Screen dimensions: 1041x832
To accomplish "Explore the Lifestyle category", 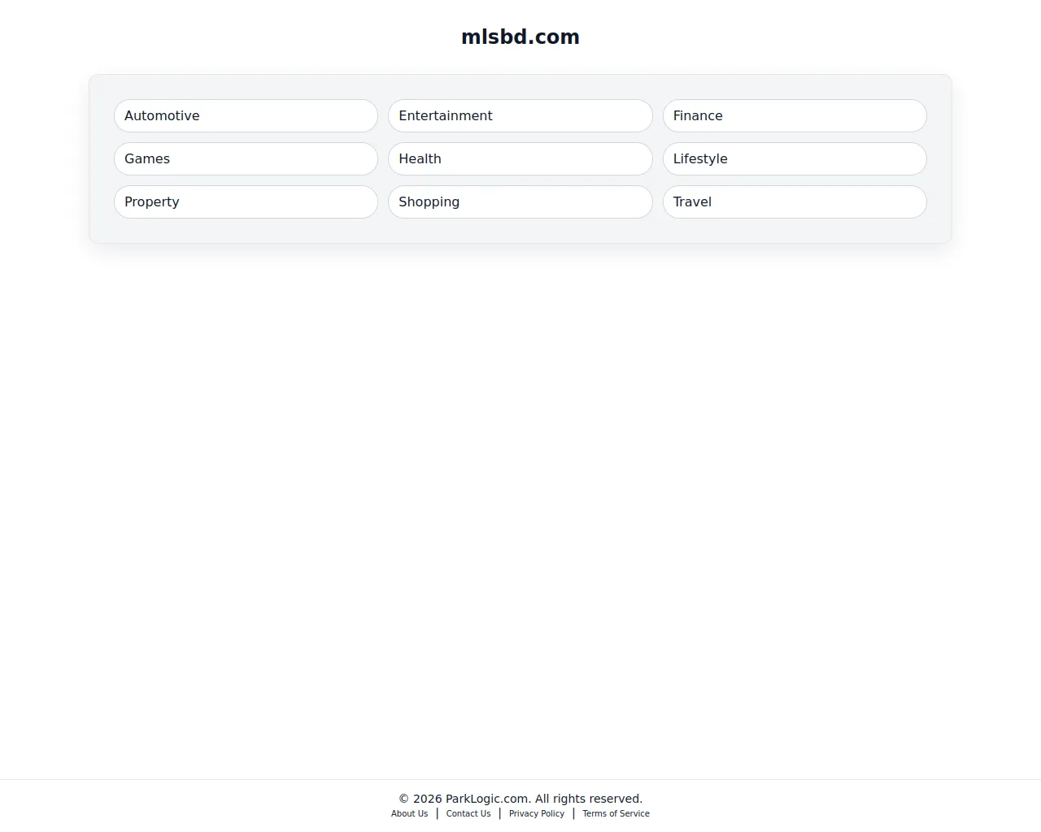I will tap(795, 158).
